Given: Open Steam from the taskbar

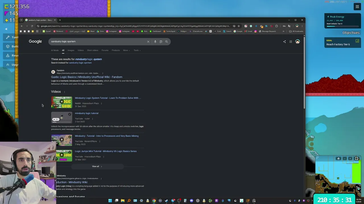Looking at the screenshot, I should point(166,201).
